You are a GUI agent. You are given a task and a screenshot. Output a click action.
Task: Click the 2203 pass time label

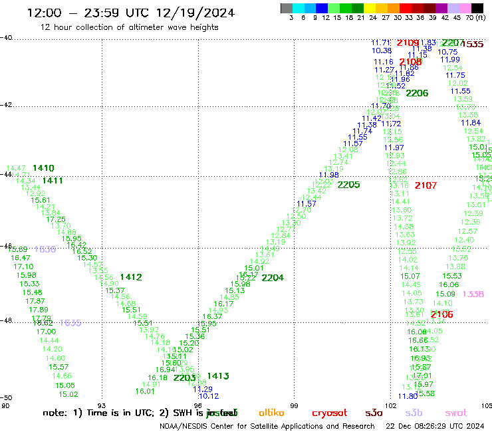(185, 378)
